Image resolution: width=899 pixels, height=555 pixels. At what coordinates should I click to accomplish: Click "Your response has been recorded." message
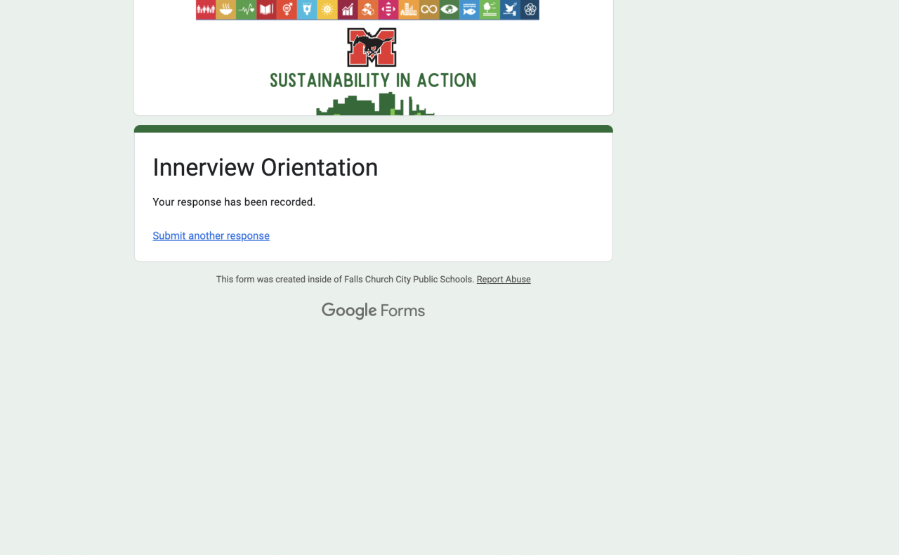(234, 202)
